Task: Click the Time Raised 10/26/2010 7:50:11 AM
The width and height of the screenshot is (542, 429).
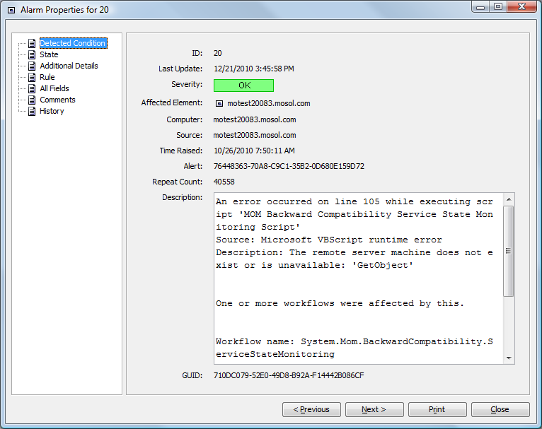Action: pos(254,151)
